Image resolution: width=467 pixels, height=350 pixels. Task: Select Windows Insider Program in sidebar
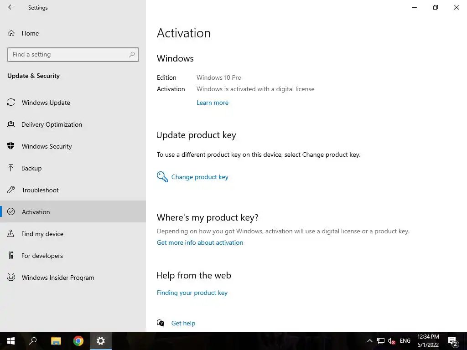pyautogui.click(x=73, y=278)
